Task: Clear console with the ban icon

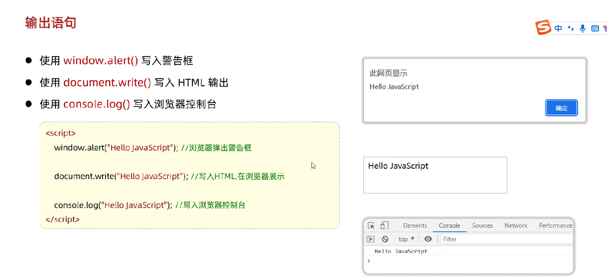Action: [x=385, y=239]
